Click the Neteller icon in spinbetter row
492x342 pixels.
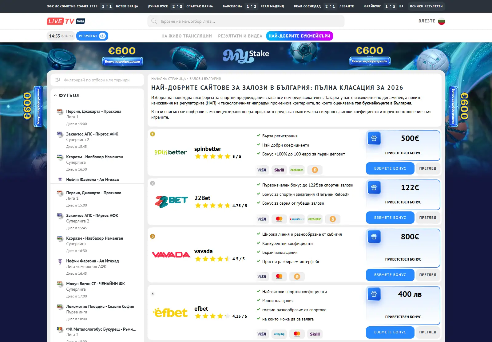pyautogui.click(x=297, y=170)
